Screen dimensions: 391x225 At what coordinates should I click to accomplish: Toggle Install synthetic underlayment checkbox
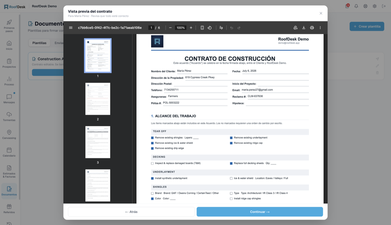152,178
